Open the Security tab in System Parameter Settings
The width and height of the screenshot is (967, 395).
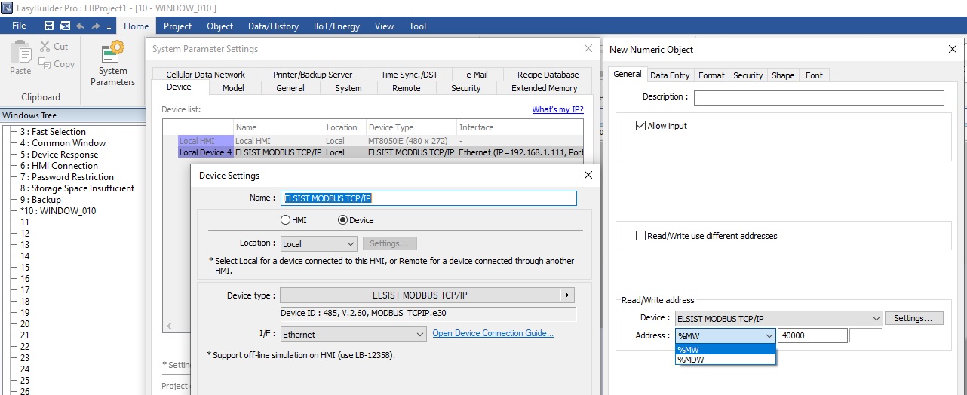465,88
